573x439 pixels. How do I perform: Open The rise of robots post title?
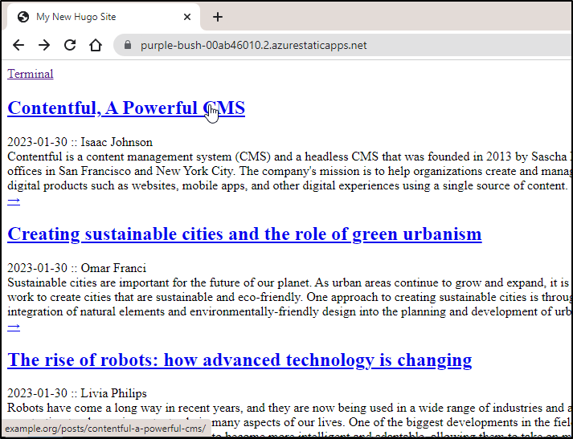pos(239,360)
